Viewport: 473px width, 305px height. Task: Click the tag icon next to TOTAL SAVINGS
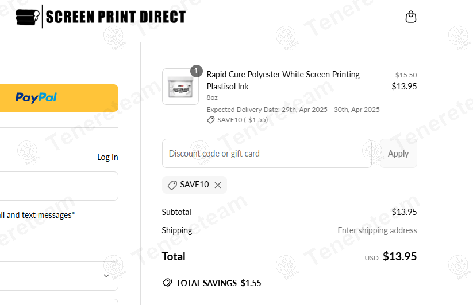coord(167,283)
